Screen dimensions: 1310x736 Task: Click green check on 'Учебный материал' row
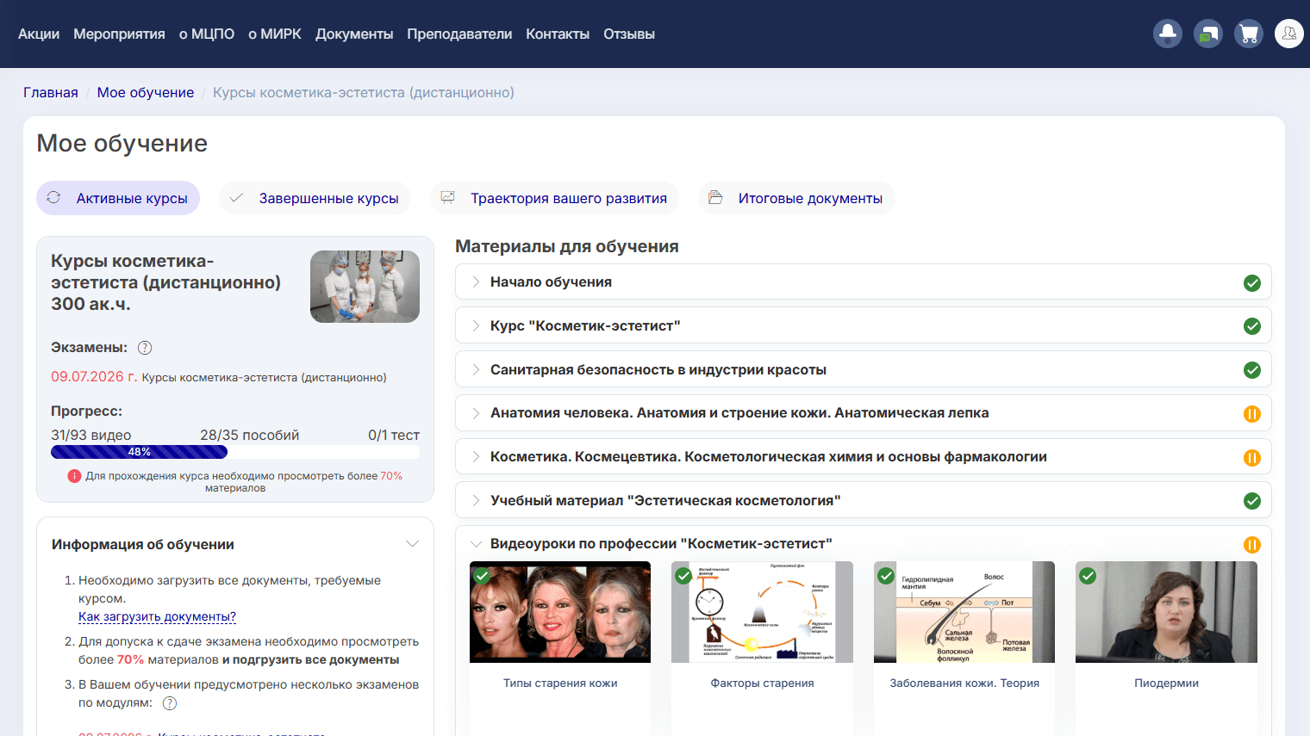pyautogui.click(x=1252, y=501)
